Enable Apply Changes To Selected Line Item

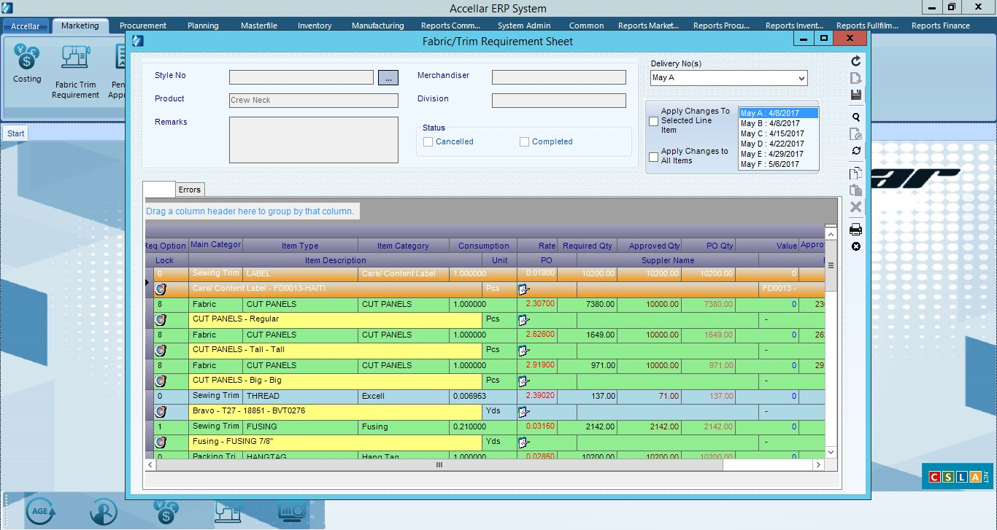[653, 121]
